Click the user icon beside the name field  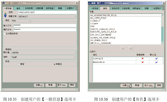point(5,15)
